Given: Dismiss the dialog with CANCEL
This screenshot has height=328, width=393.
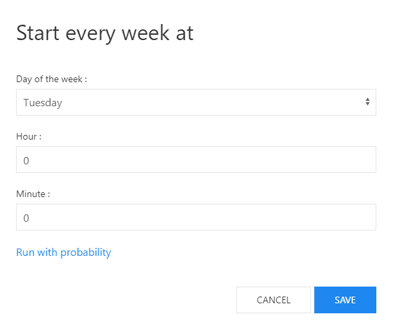Looking at the screenshot, I should tap(274, 300).
